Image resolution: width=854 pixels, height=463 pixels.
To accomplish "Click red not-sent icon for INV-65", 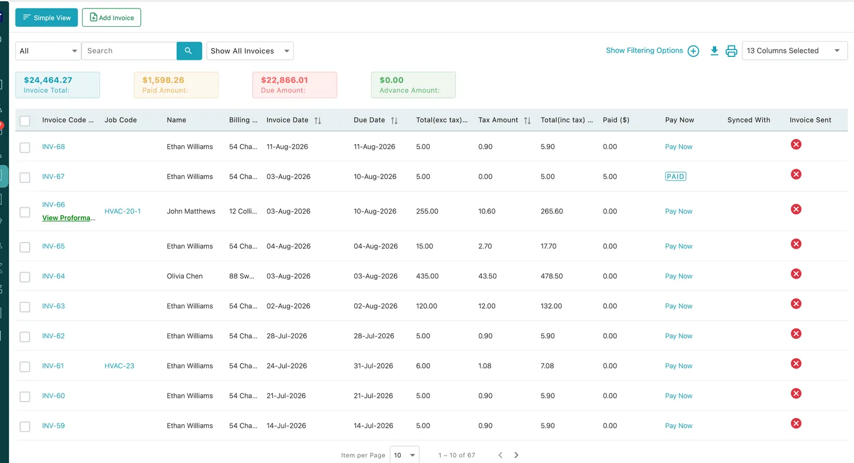I will pyautogui.click(x=796, y=244).
